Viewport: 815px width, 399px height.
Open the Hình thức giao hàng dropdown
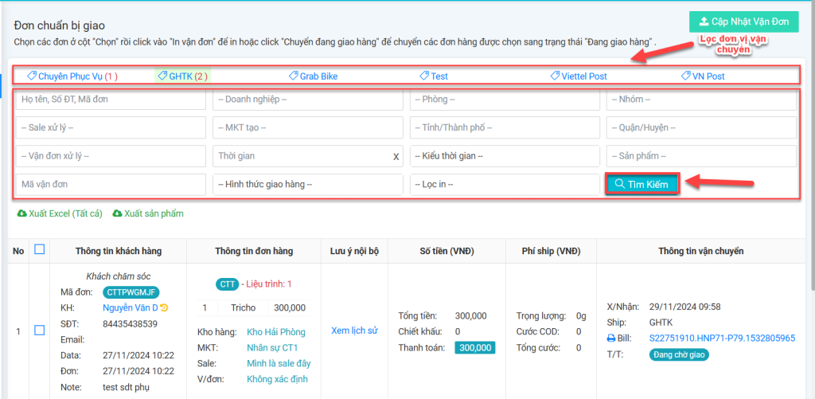coord(308,185)
